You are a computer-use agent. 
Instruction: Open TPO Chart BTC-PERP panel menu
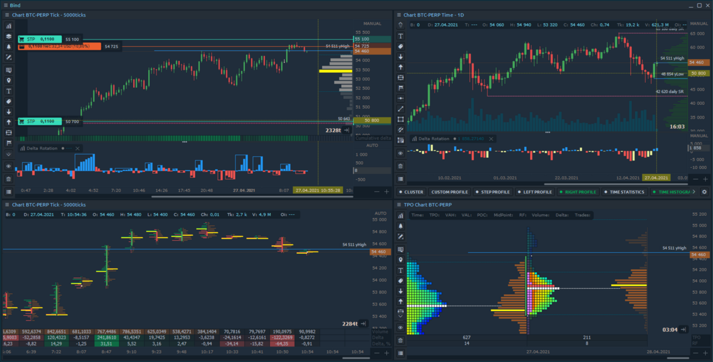click(x=398, y=205)
